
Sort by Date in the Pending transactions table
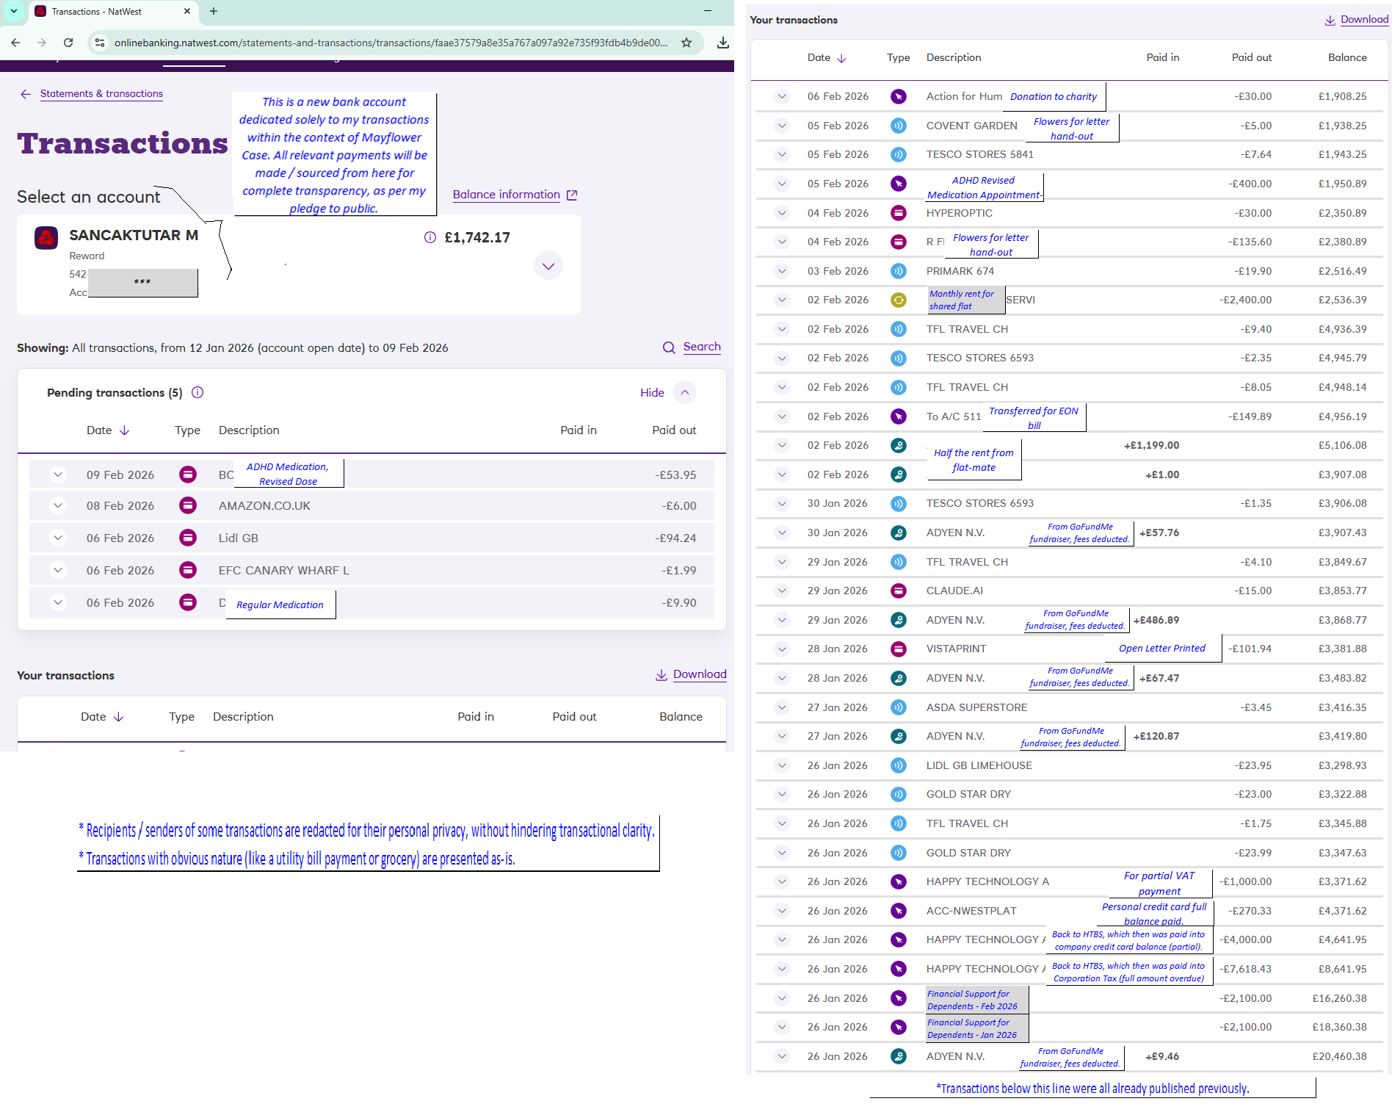click(108, 430)
